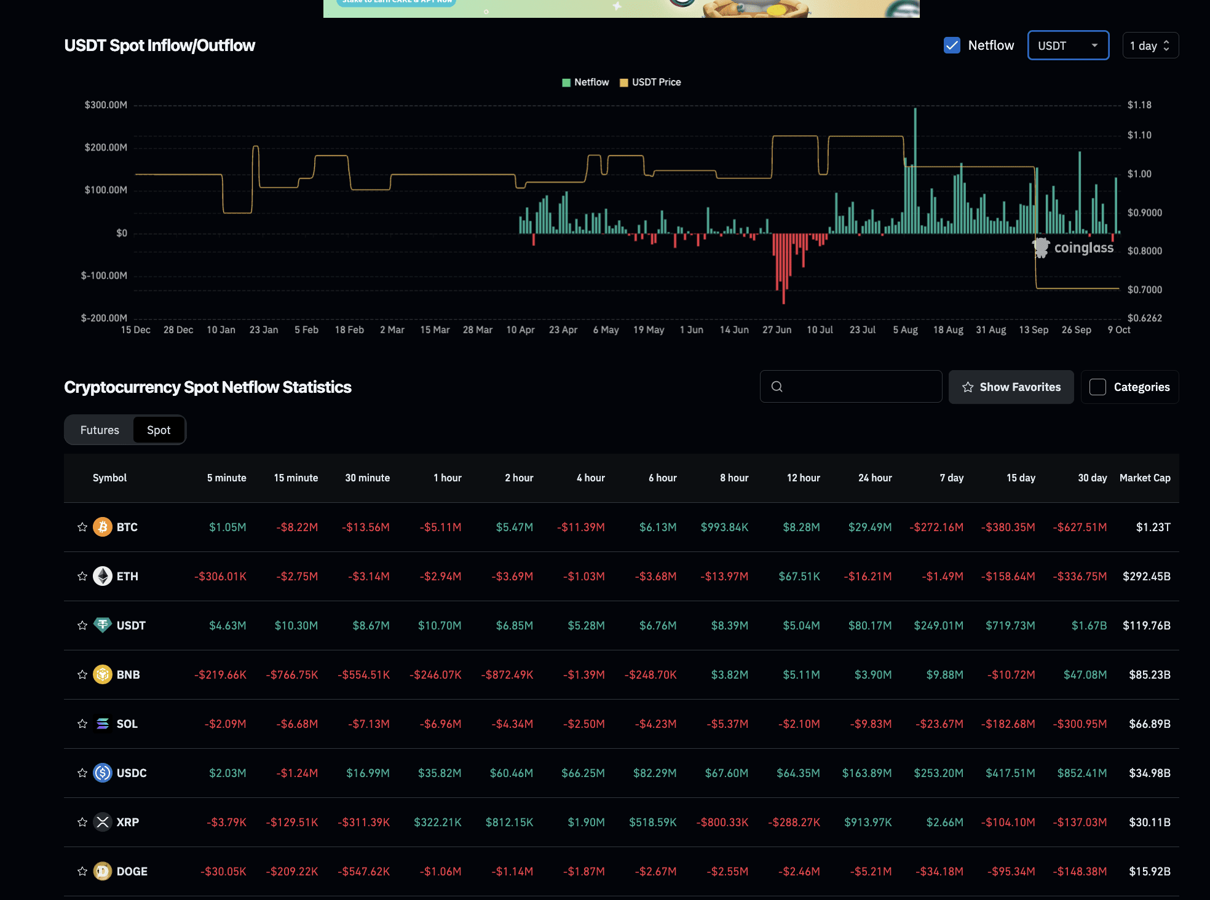Click the BNB coin logo icon
Viewport: 1210px width, 900px height.
103,674
